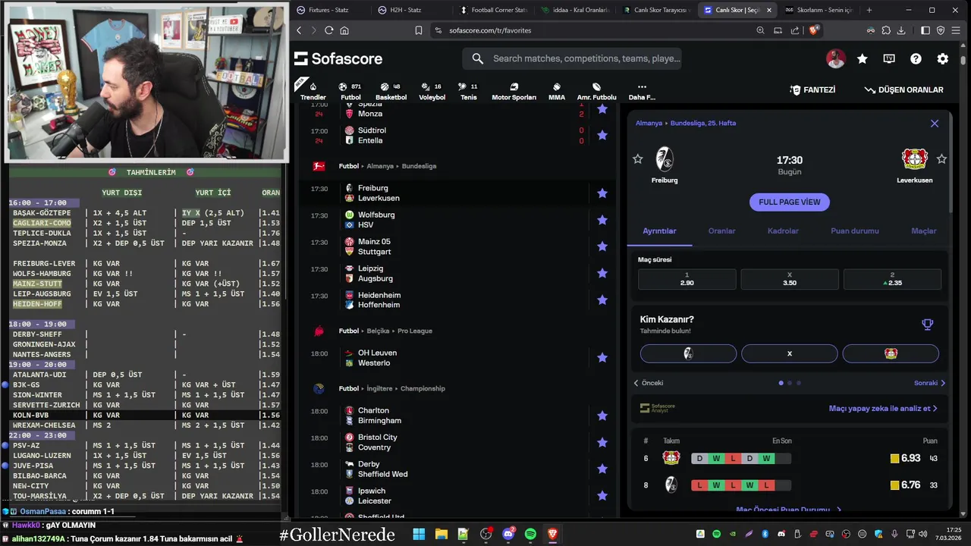The image size is (971, 546).
Task: Switch to the Oranlar tab
Action: [721, 231]
